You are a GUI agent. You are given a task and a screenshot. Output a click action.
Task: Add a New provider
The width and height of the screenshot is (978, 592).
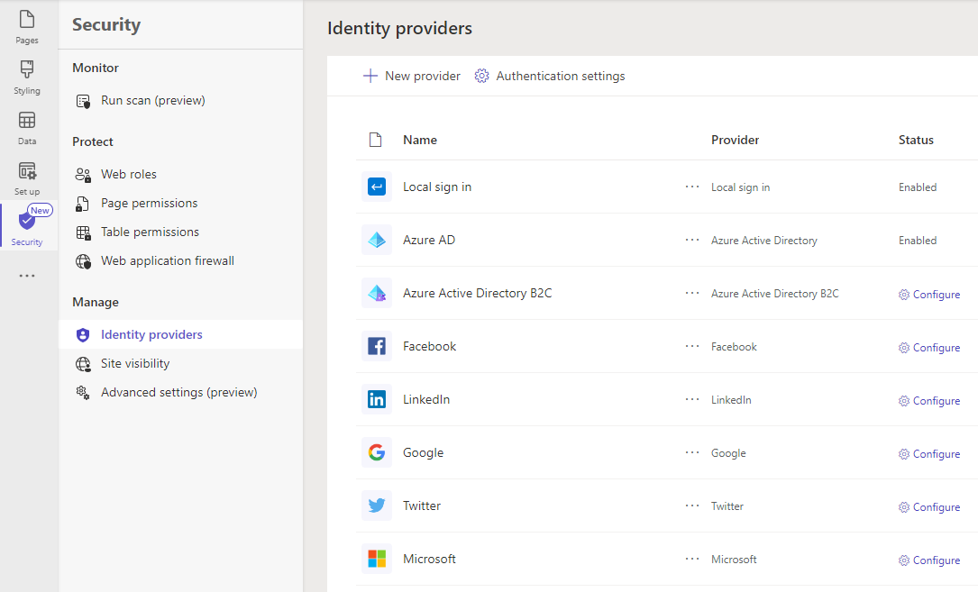[411, 76]
